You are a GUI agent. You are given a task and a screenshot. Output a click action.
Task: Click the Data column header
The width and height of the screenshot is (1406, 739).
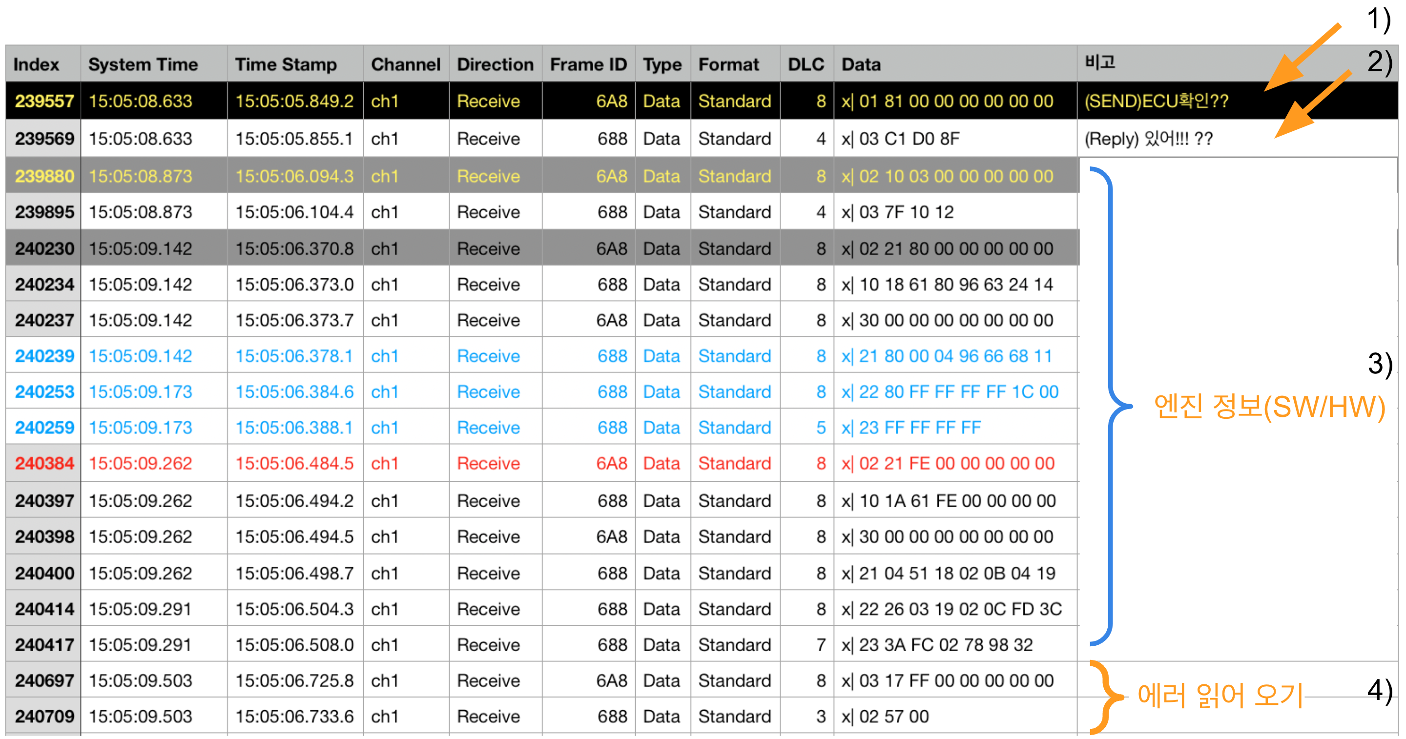(x=861, y=64)
